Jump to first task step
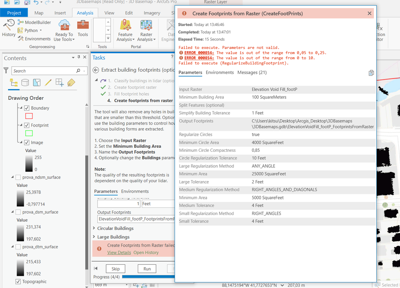Image resolution: width=400 pixels, height=288 pixels. (x=96, y=268)
